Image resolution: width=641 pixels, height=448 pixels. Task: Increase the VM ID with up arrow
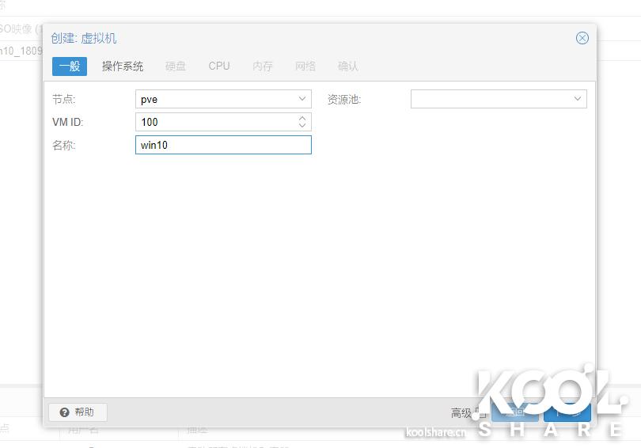pyautogui.click(x=302, y=118)
